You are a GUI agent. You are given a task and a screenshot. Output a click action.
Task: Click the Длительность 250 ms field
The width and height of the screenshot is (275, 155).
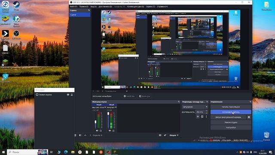pos(200,112)
